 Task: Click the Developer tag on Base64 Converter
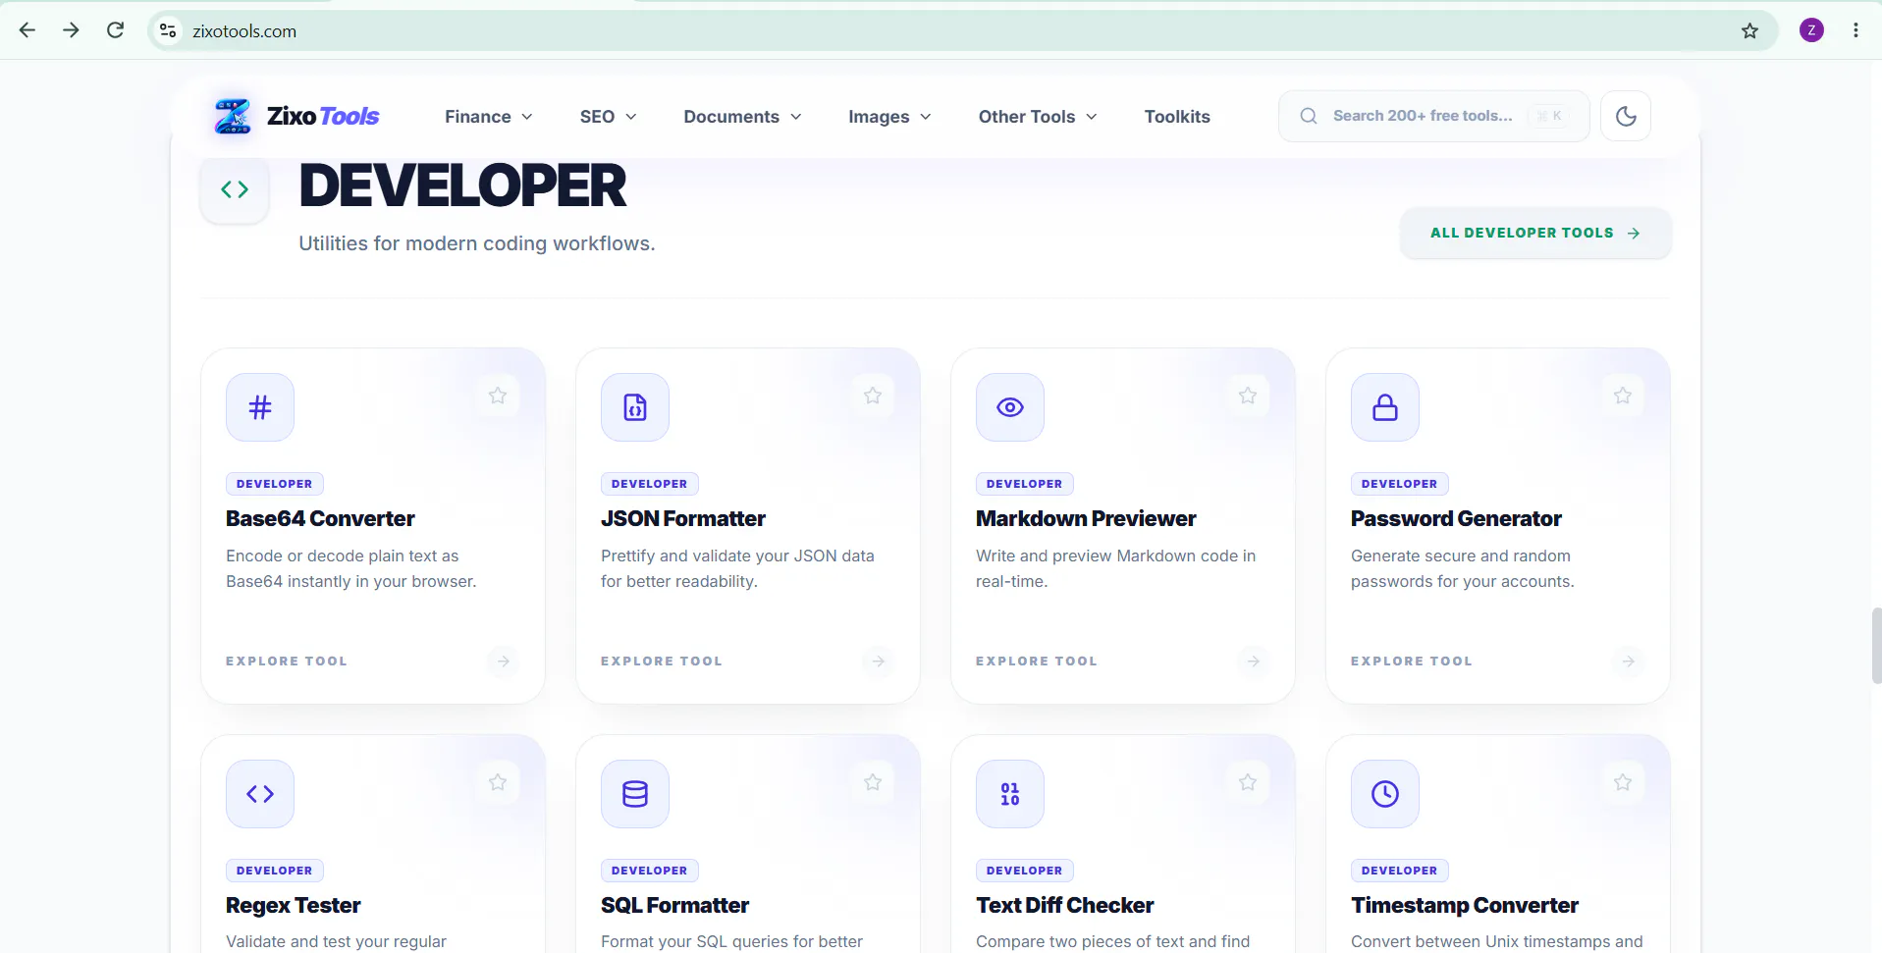(275, 484)
